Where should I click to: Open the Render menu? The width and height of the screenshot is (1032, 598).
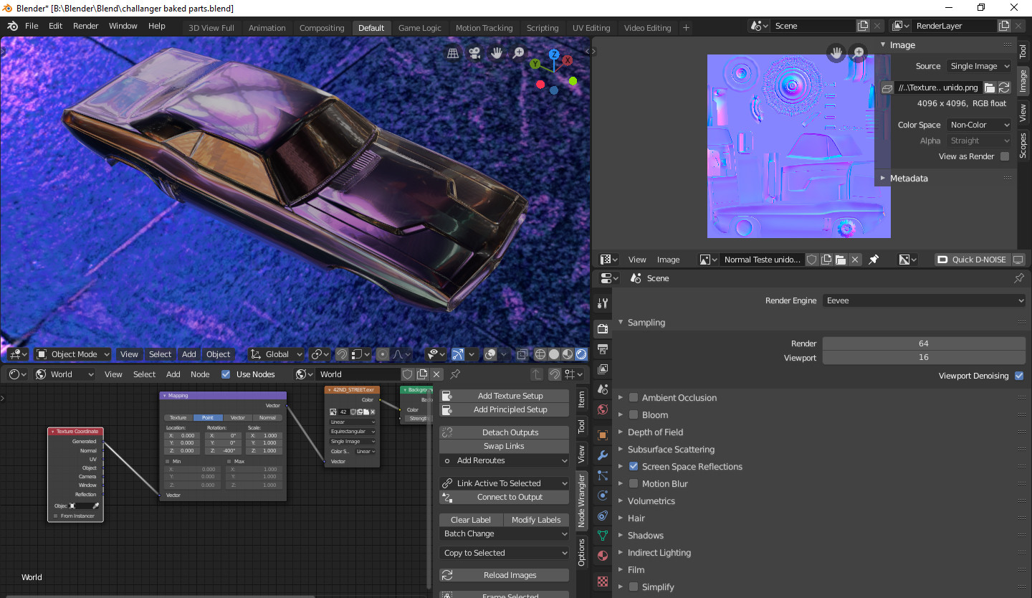pyautogui.click(x=85, y=26)
